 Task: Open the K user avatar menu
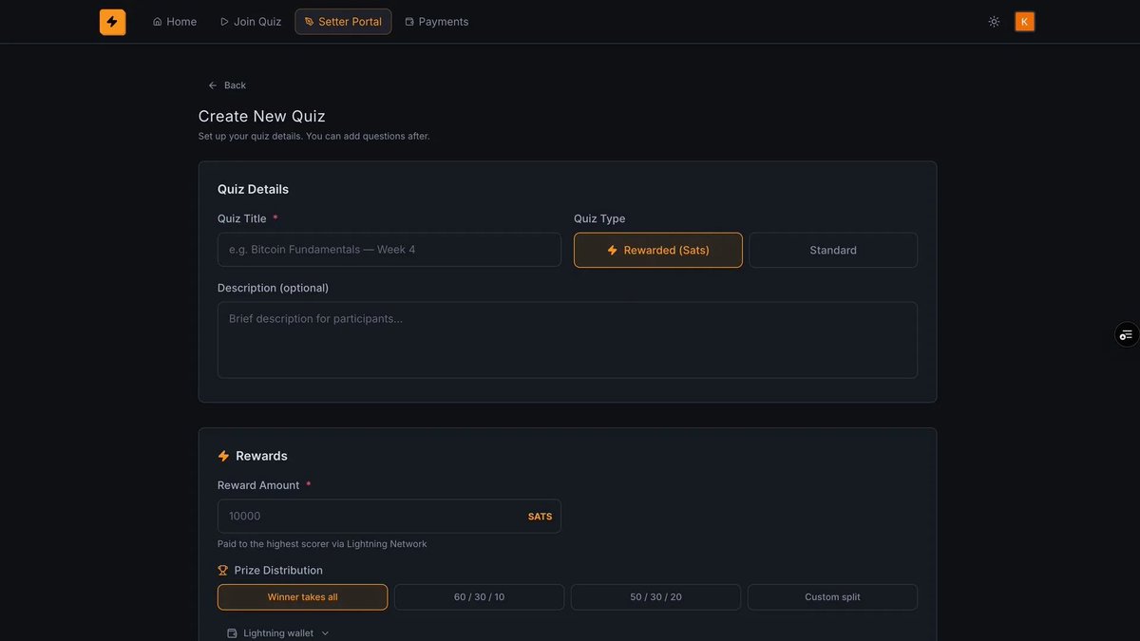pos(1024,22)
